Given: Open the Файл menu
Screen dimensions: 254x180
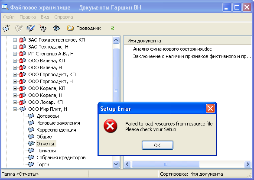Looking at the screenshot, I should (x=9, y=17).
